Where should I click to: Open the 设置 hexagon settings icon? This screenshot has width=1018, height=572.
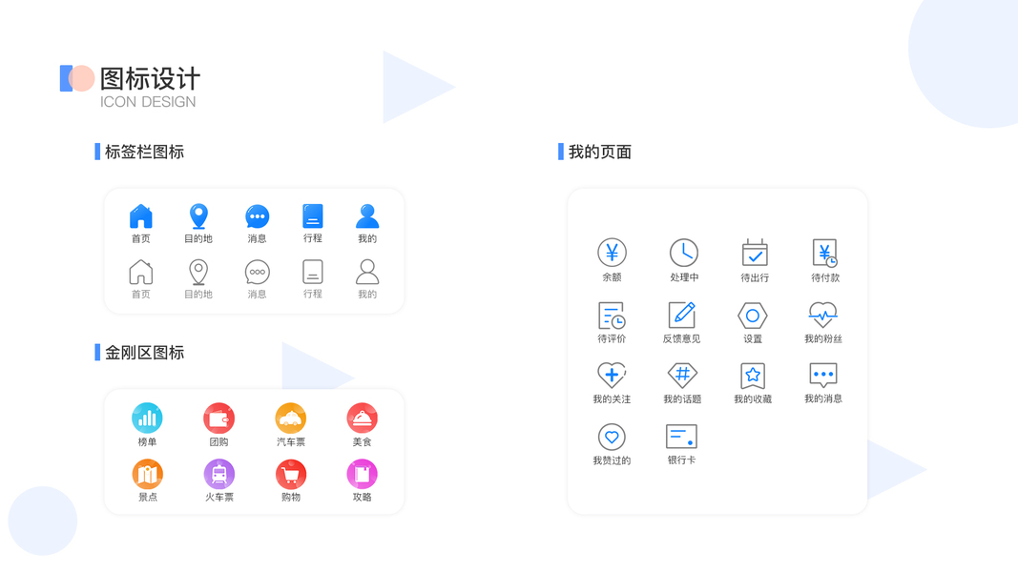click(x=753, y=316)
